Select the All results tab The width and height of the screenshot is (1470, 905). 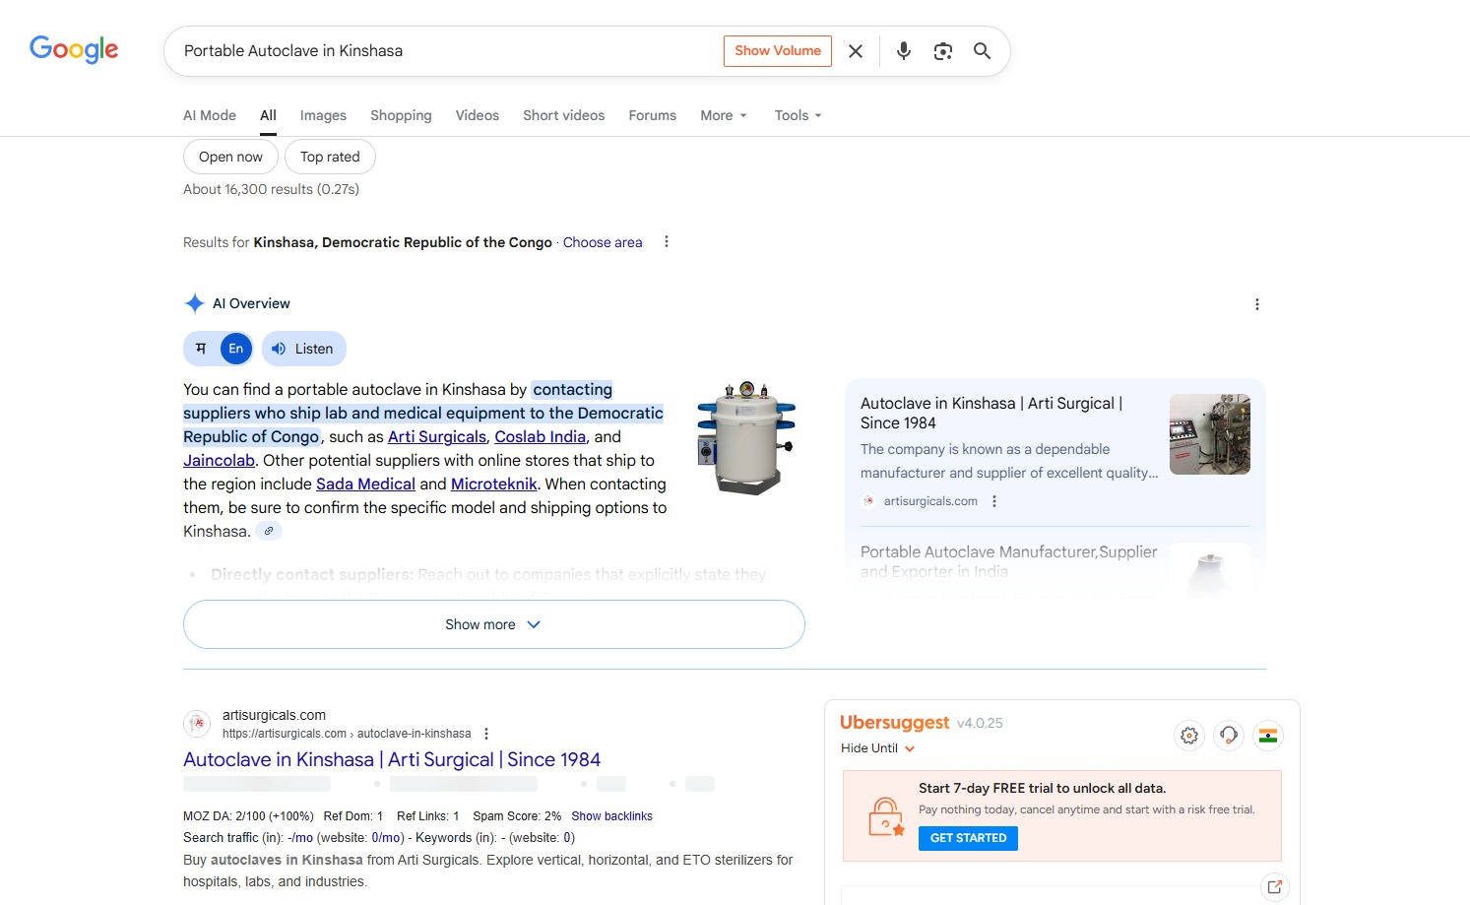tap(268, 115)
